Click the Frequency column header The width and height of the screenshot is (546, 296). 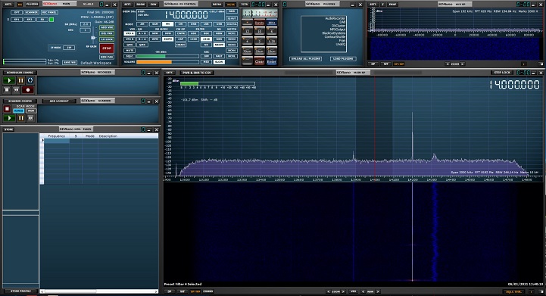coord(56,136)
